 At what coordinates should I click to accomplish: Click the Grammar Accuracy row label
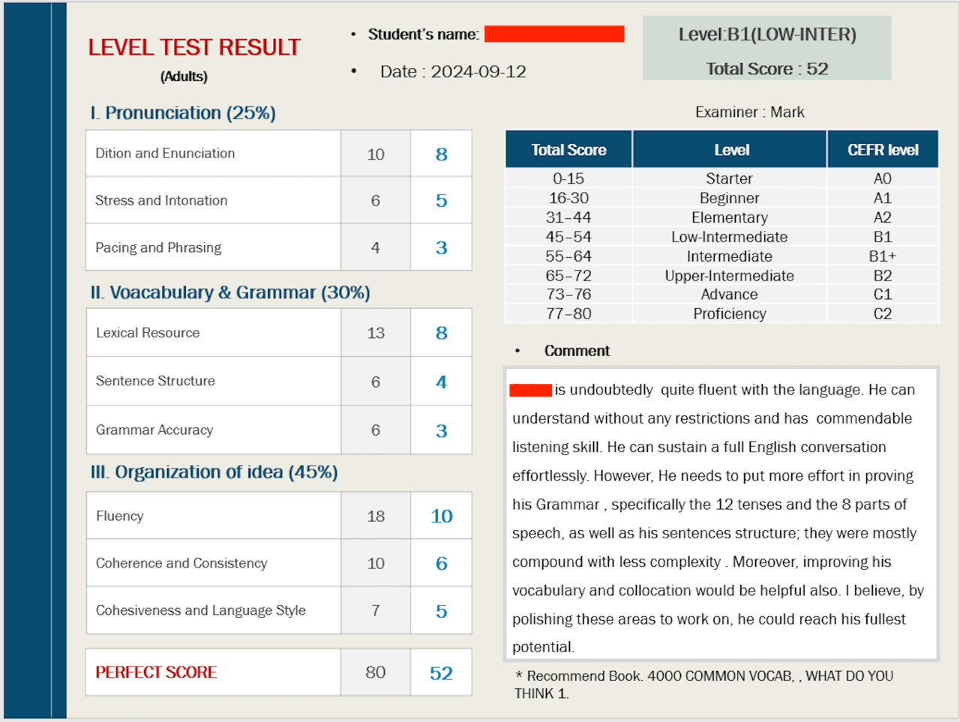coord(154,430)
